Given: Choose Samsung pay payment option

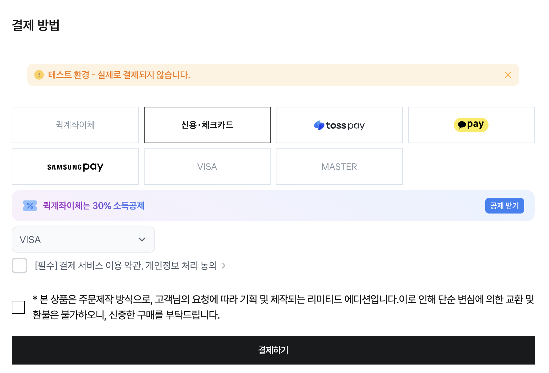Looking at the screenshot, I should (x=75, y=167).
